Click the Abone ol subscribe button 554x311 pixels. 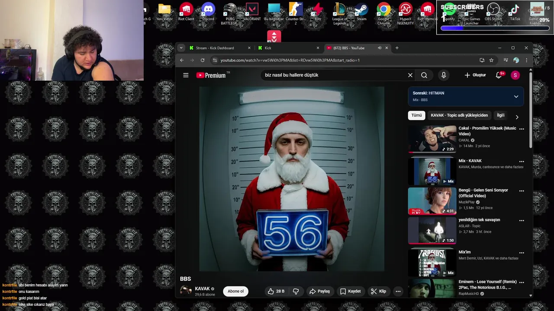click(x=236, y=291)
